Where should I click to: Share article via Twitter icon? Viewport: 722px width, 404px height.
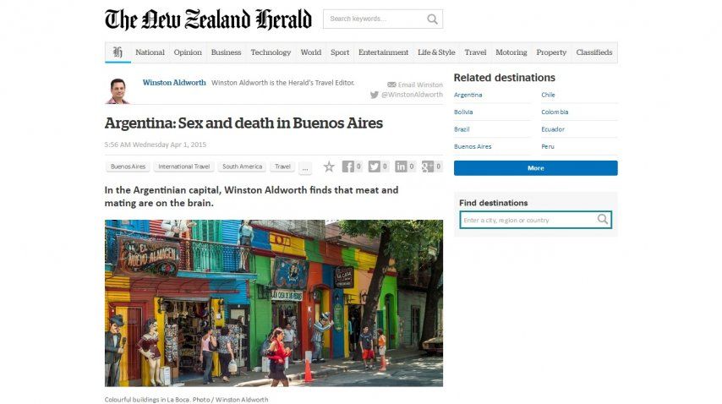[x=375, y=167]
